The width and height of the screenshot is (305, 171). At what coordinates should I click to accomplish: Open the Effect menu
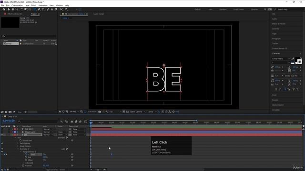click(34, 5)
